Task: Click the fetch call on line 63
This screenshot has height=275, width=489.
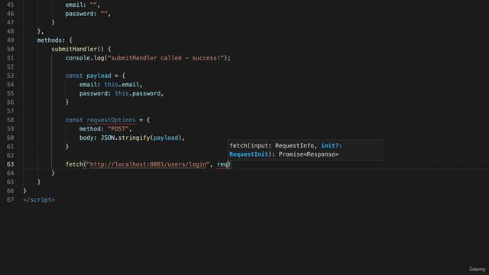Action: (74, 164)
